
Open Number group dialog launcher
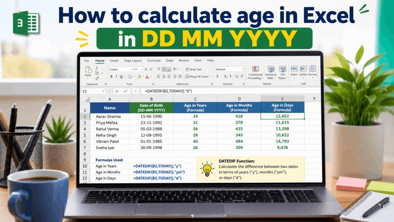tap(244, 84)
